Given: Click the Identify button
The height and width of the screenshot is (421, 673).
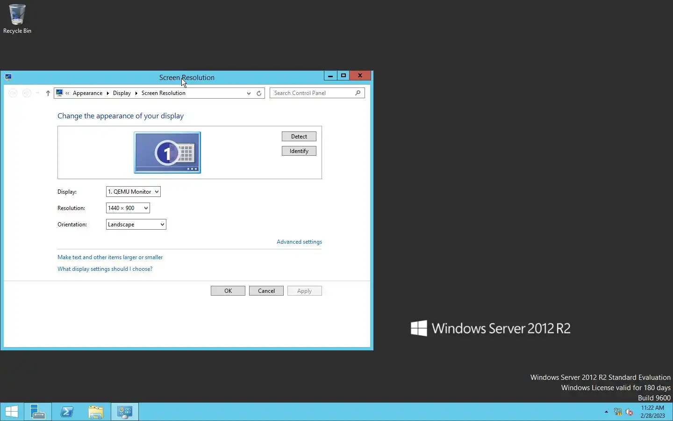Looking at the screenshot, I should pos(299,151).
